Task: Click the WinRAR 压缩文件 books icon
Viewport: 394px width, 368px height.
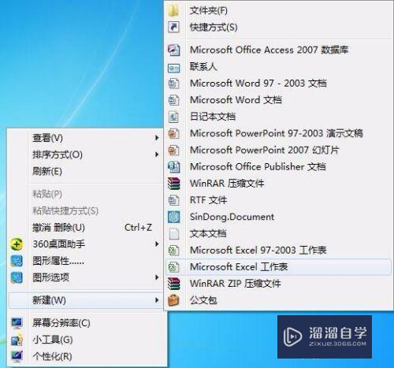Action: (x=174, y=184)
